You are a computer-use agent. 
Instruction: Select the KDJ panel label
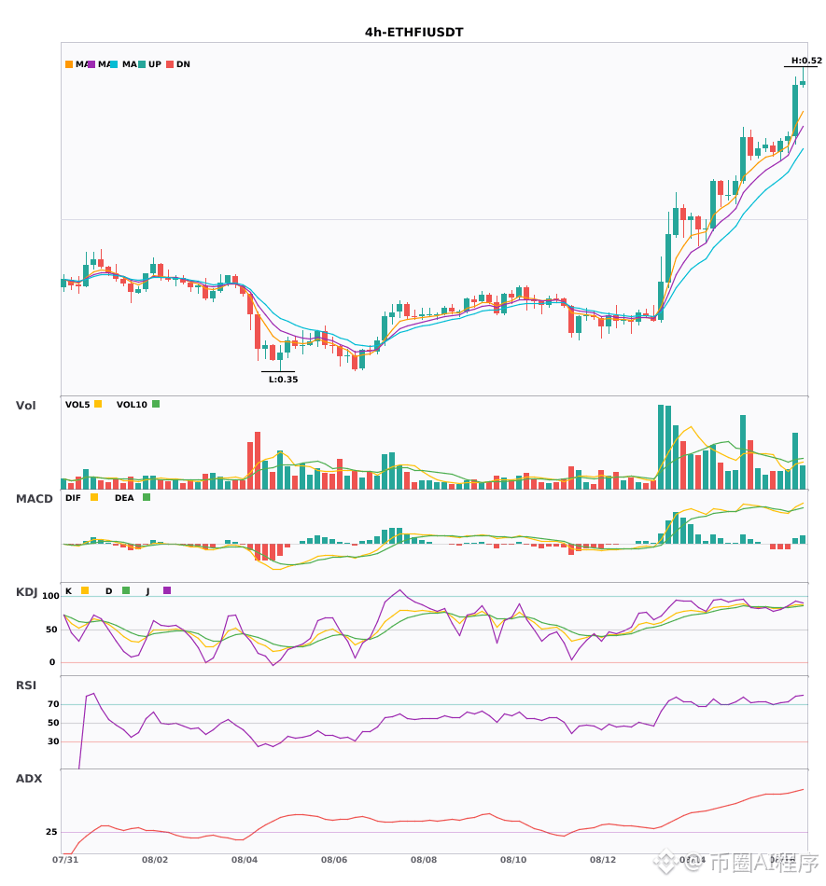tap(26, 592)
